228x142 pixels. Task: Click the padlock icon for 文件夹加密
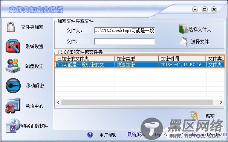tap(11, 27)
